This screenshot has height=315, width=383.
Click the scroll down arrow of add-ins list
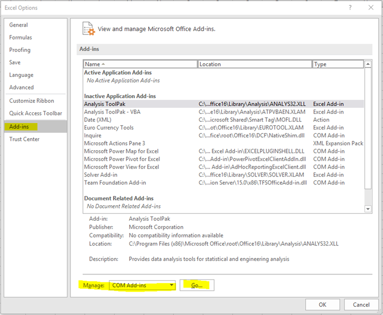pos(368,209)
